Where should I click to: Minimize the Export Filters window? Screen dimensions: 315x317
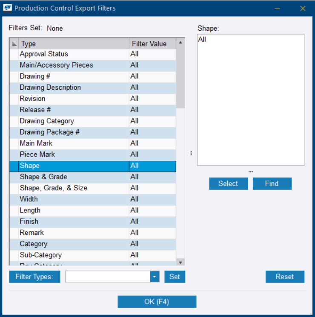click(x=277, y=9)
